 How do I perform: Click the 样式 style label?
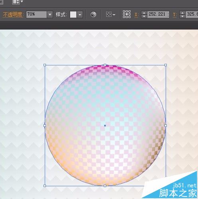tap(61, 14)
